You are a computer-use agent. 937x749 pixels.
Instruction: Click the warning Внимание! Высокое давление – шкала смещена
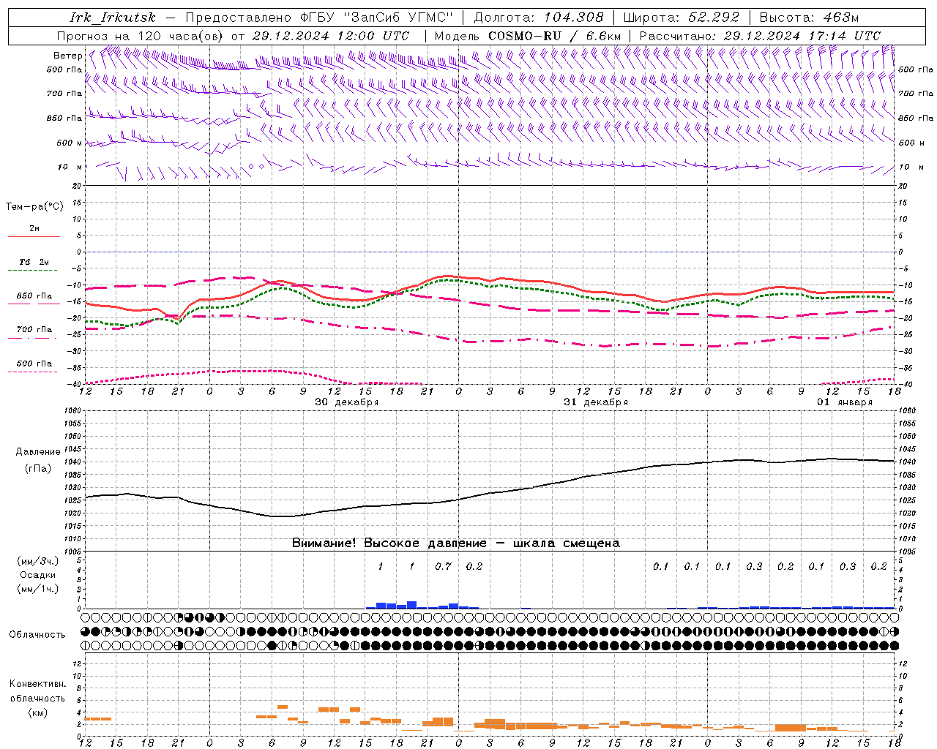point(456,543)
